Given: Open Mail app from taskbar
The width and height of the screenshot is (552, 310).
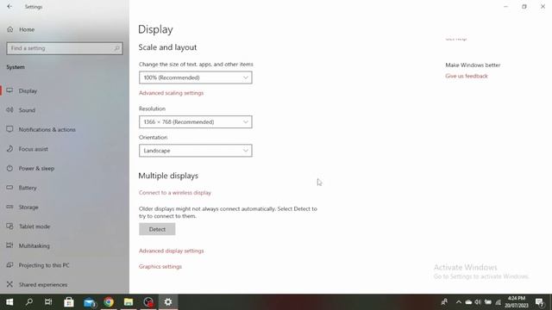Looking at the screenshot, I should point(89,302).
